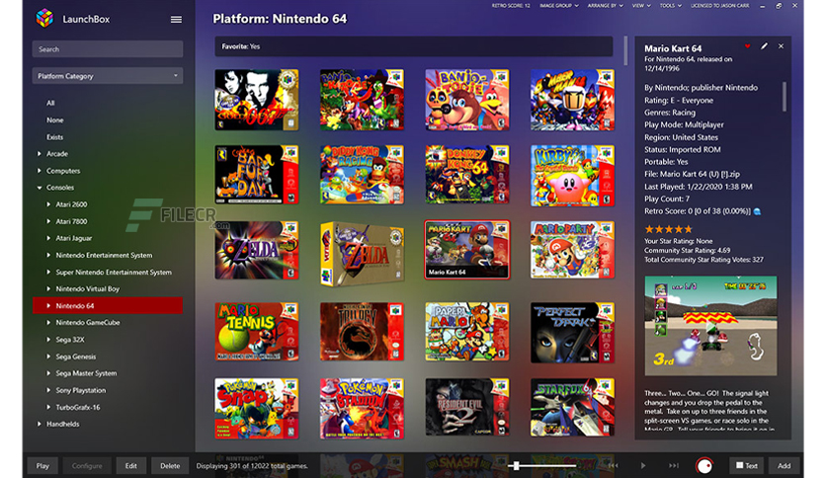Select Sega Master System platform
826x478 pixels.
(x=86, y=373)
